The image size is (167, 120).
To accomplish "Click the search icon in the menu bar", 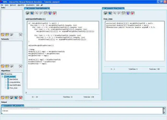I will [x=42, y=5].
